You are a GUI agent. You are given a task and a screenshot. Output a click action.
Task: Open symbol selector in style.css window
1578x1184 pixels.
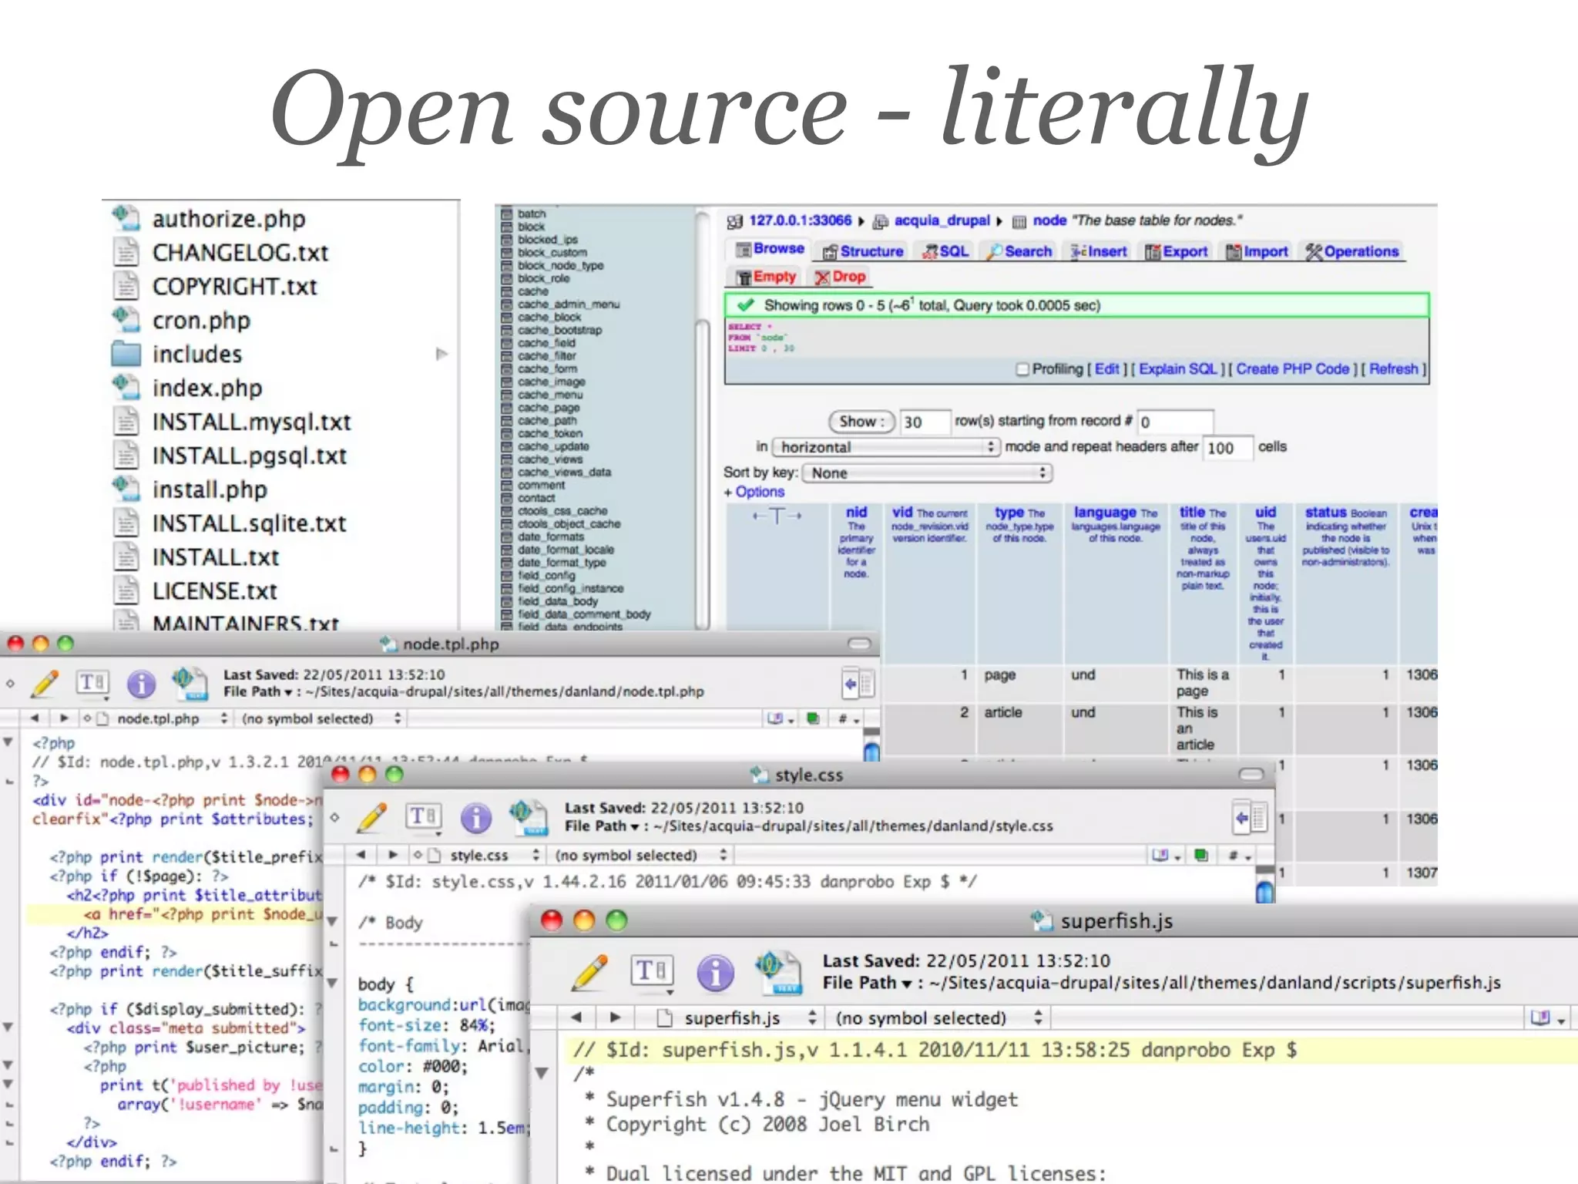point(641,855)
